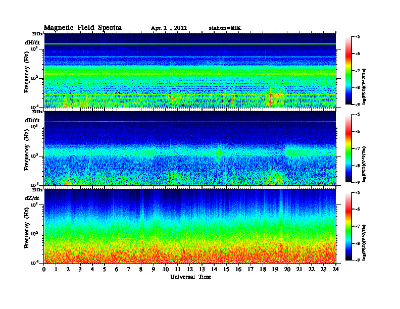Image resolution: width=400 pixels, height=309 pixels.
Task: Click hour tick label "5" on time axis
Action: (x=105, y=269)
